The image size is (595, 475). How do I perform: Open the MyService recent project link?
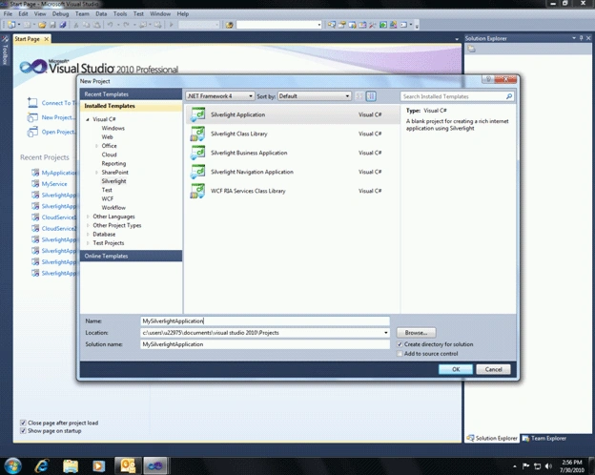click(x=54, y=184)
